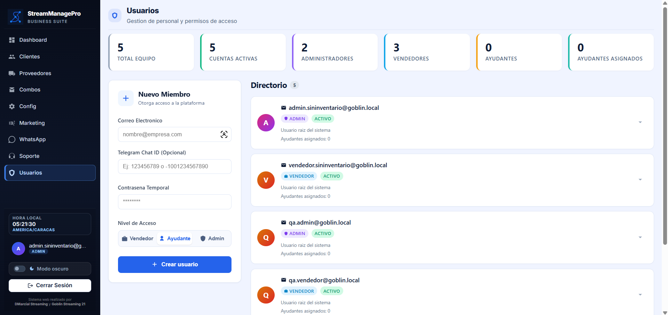Click the Soporte headset icon
The image size is (668, 315).
point(12,156)
